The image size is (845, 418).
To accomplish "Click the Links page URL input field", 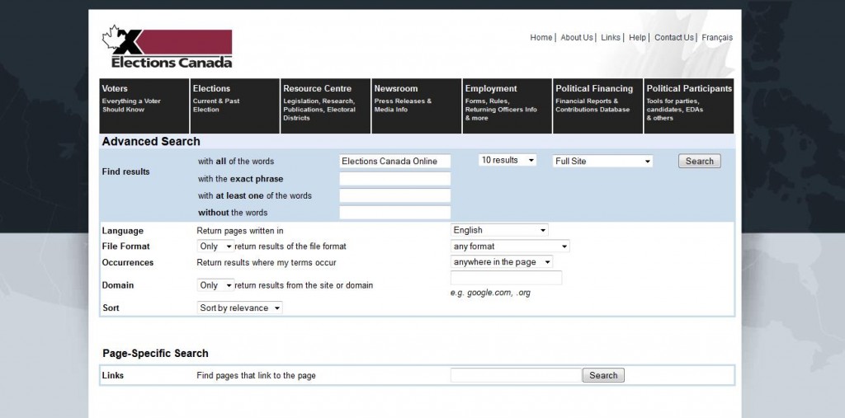I will point(516,375).
